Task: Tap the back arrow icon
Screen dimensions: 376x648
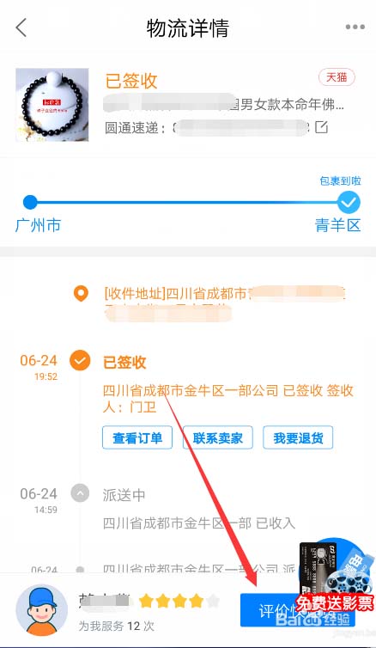Action: 21,28
